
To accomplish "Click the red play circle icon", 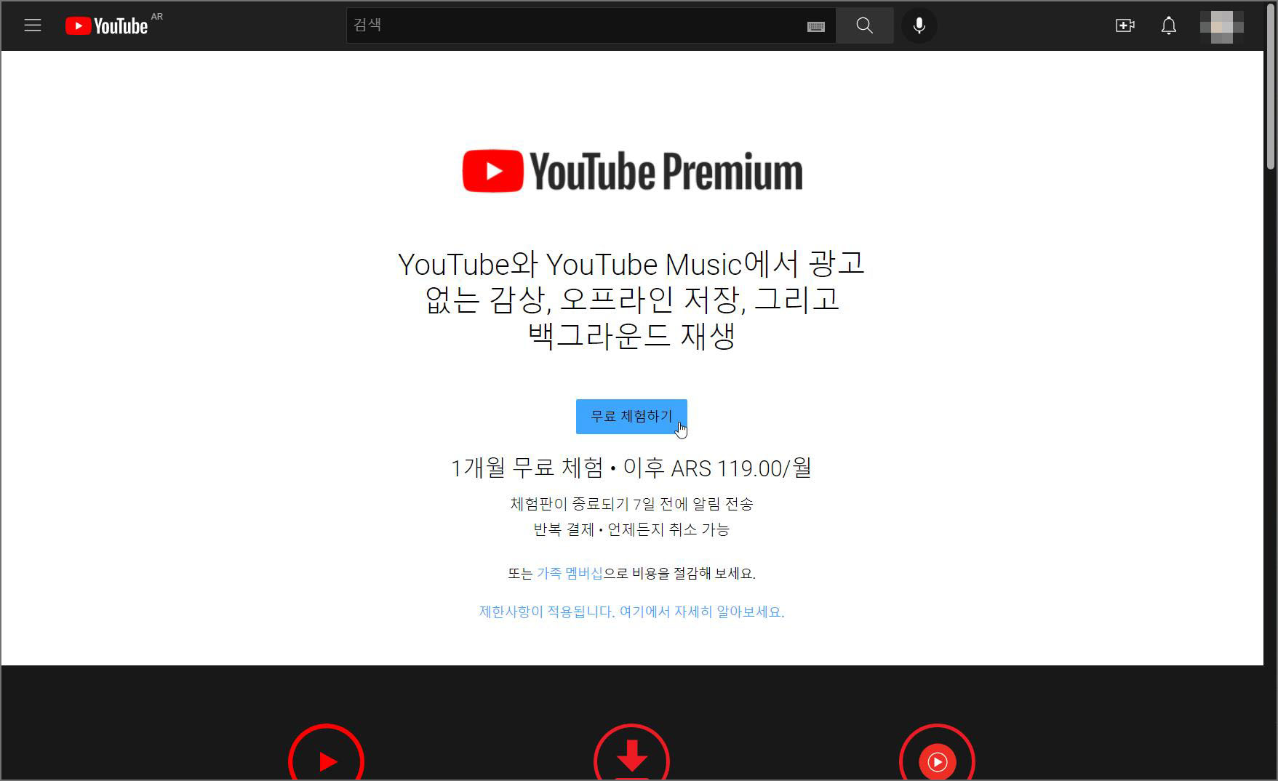I will [x=327, y=753].
